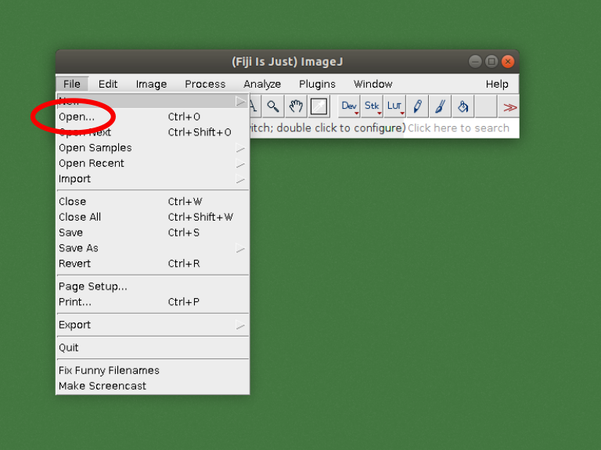Open the Analyze menu
The width and height of the screenshot is (601, 450).
coord(262,84)
